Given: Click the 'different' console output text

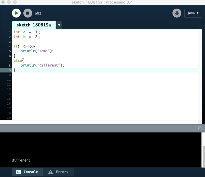Looking at the screenshot, I should pos(21,160).
